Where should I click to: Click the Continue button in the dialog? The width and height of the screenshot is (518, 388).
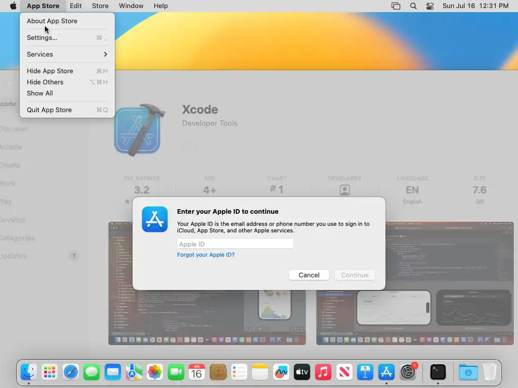pos(355,275)
